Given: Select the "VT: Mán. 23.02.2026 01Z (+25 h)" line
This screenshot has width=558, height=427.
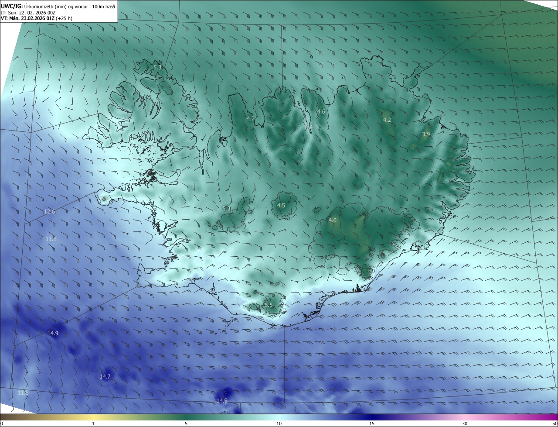Looking at the screenshot, I should [x=37, y=18].
